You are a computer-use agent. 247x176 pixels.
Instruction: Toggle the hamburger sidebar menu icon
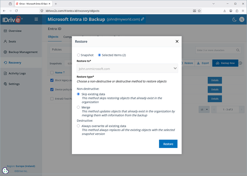click(36, 19)
